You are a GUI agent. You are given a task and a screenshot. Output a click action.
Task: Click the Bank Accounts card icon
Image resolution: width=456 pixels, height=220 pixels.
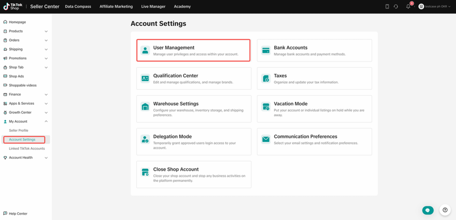(266, 51)
